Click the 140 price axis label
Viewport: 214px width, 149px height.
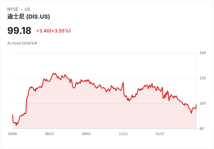click(x=203, y=53)
